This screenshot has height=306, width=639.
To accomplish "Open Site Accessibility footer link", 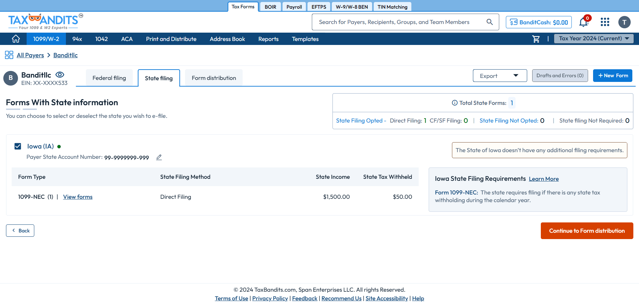I will tap(387, 298).
